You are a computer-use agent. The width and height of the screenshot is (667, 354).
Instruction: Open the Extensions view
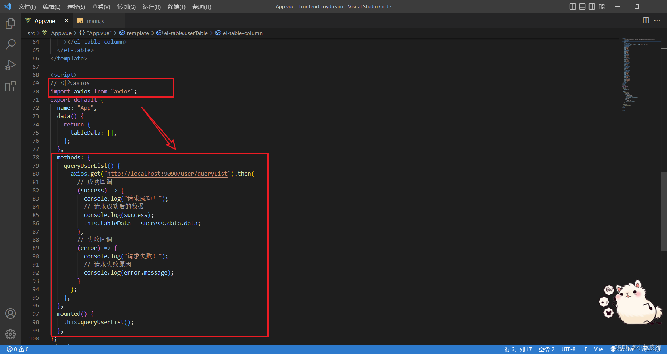(x=10, y=86)
